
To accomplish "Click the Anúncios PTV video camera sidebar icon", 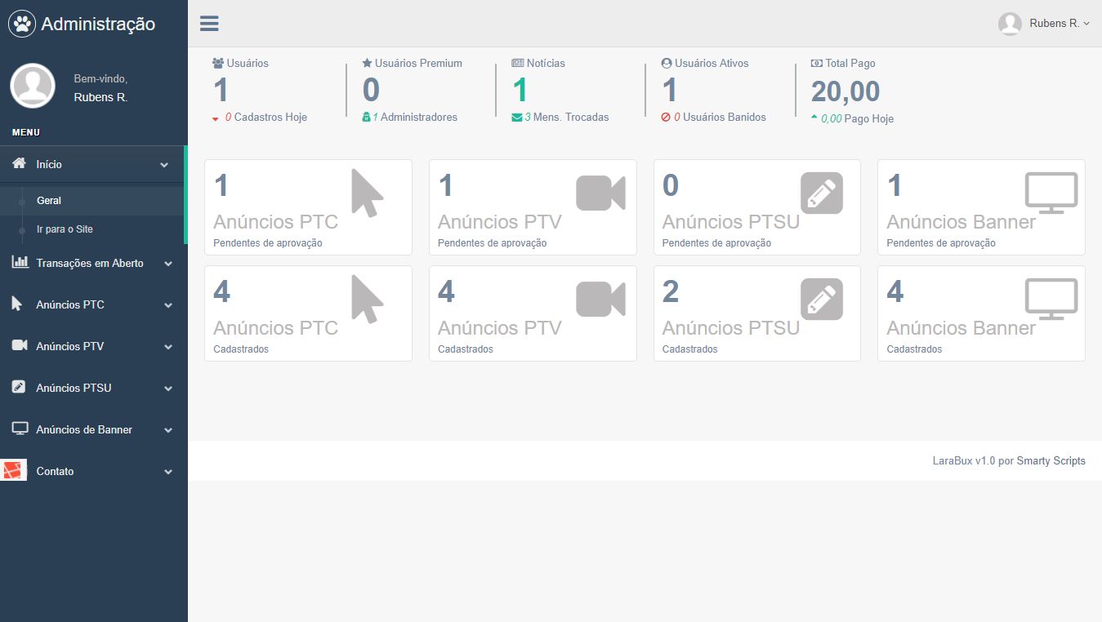I will [x=20, y=346].
